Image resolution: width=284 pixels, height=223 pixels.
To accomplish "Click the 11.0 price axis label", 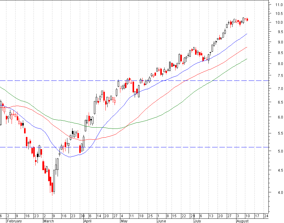I will 279,5.
